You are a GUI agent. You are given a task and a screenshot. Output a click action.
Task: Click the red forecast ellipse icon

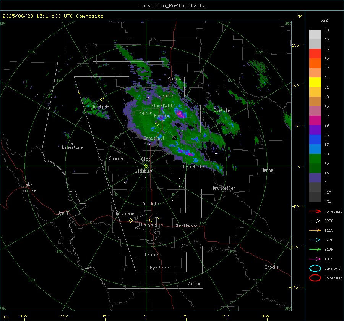315,278
